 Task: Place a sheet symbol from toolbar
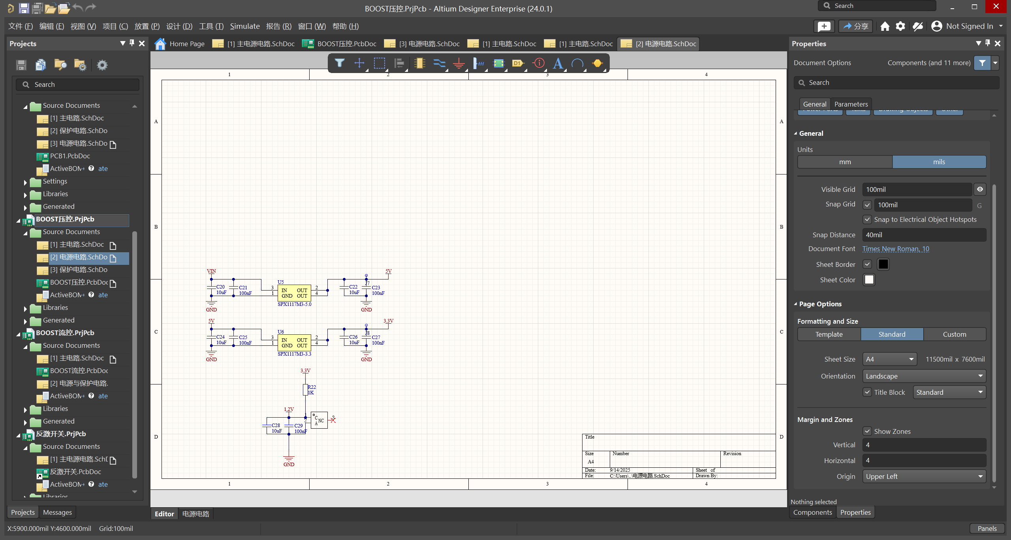[x=499, y=63]
